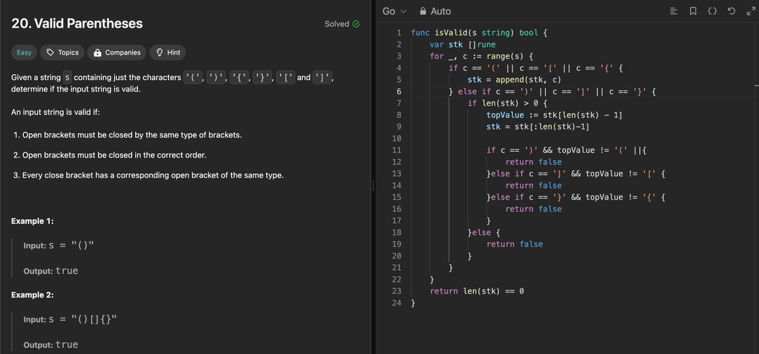Viewport: 759px width, 354px height.
Task: Click the Auto lock indicator
Action: (435, 11)
